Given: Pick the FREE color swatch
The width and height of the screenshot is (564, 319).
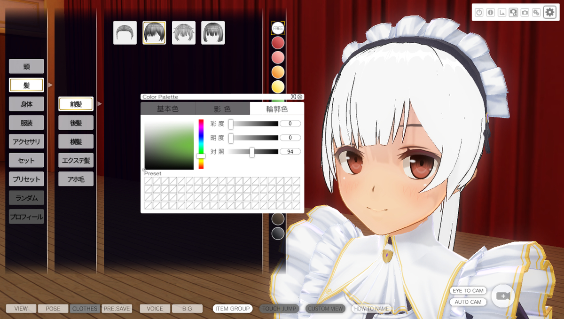Looking at the screenshot, I should coord(278,28).
